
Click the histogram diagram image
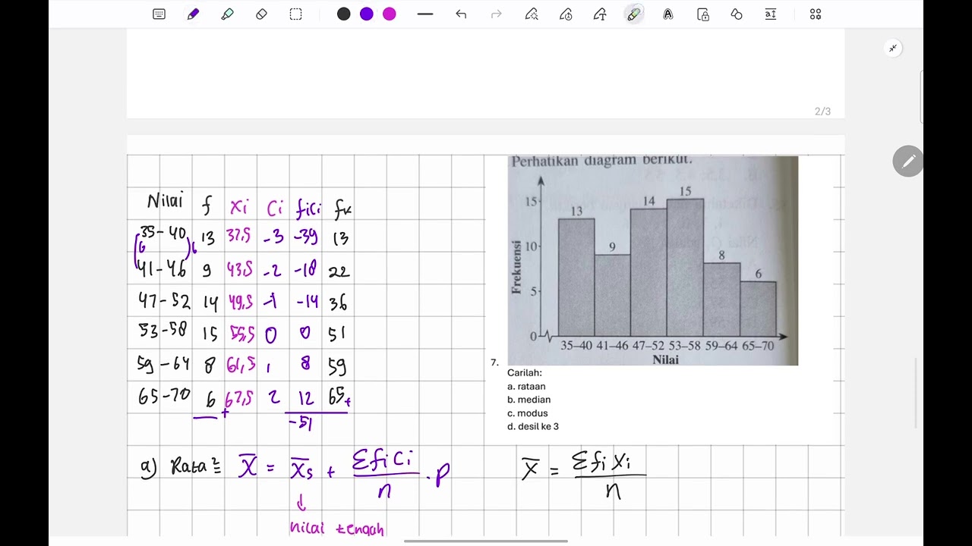[653, 261]
